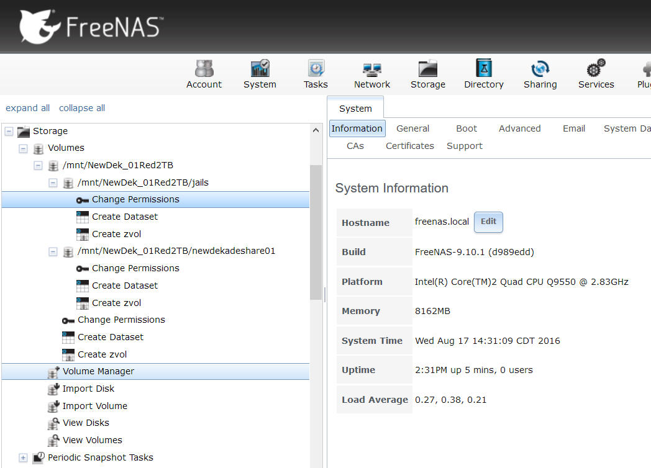Viewport: 651px width, 468px height.
Task: Open the Account toolbar icon
Action: coord(204,74)
